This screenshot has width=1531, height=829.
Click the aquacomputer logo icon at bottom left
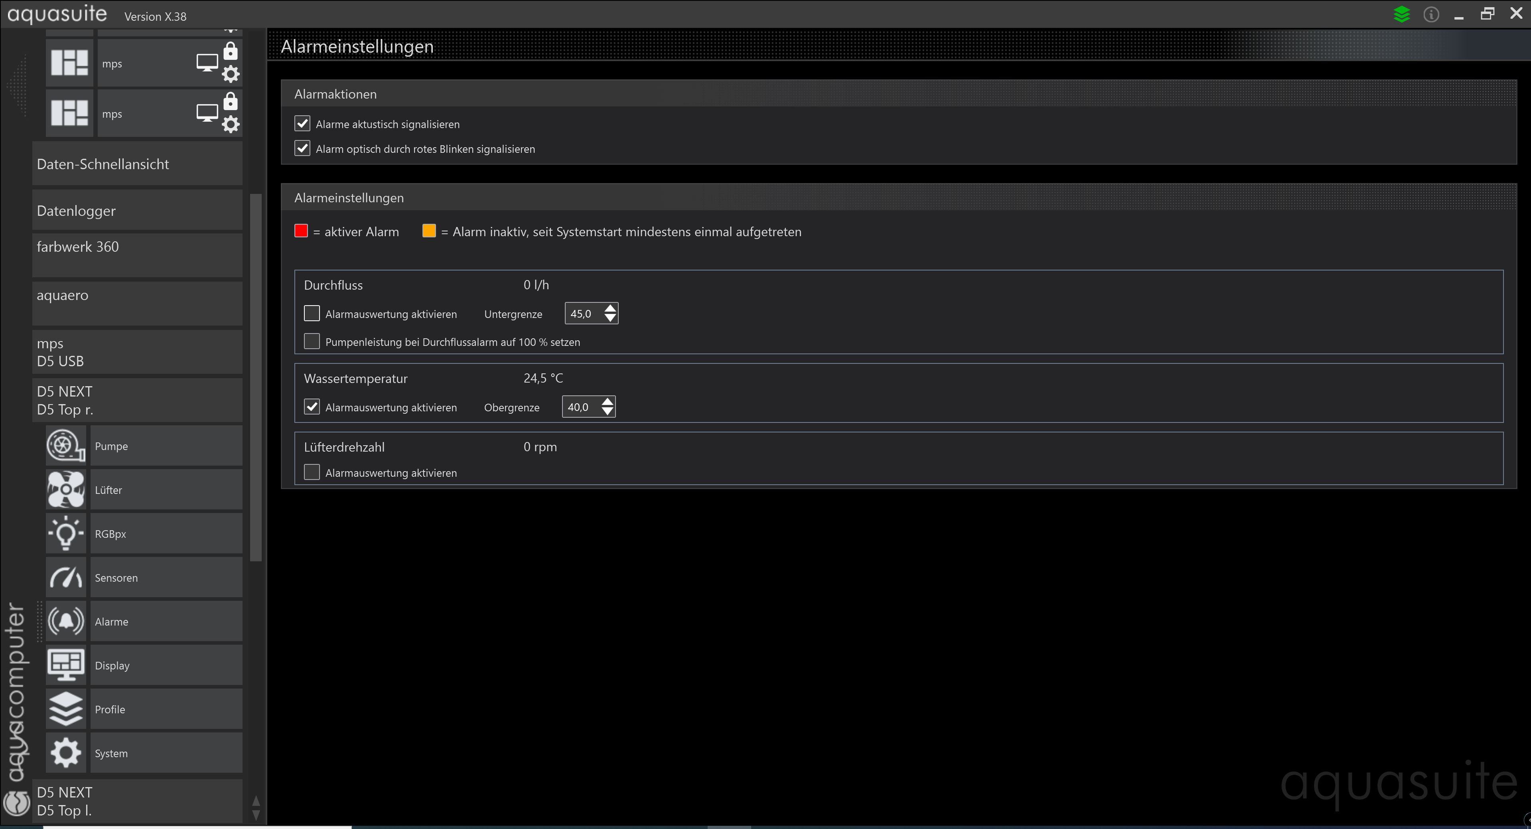coord(16,803)
